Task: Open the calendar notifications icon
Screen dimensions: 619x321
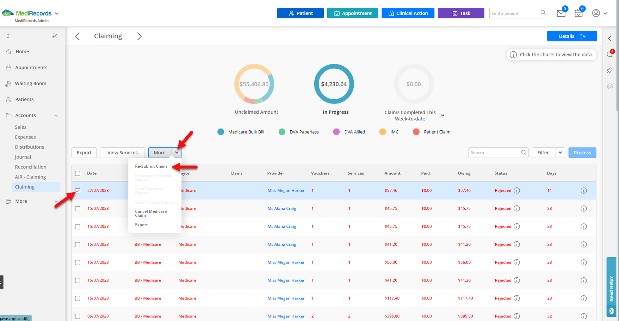Action: tap(578, 13)
